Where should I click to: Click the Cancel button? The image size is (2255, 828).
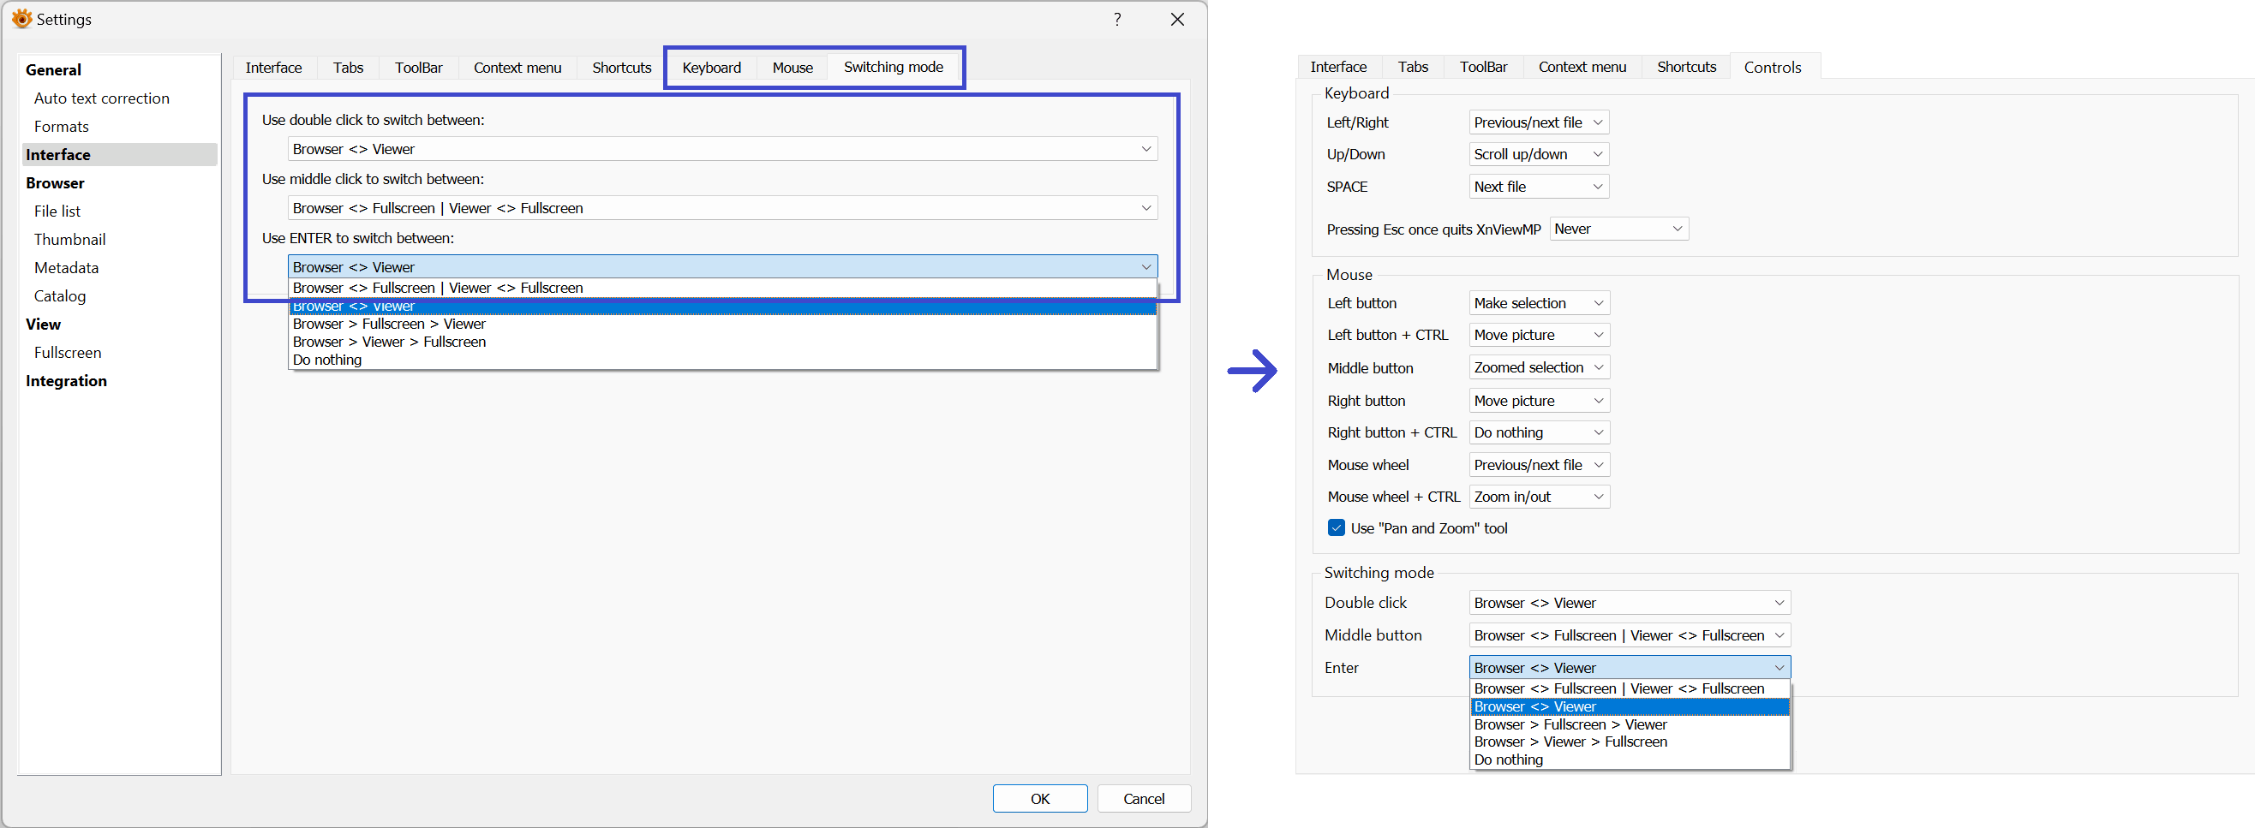[1143, 798]
